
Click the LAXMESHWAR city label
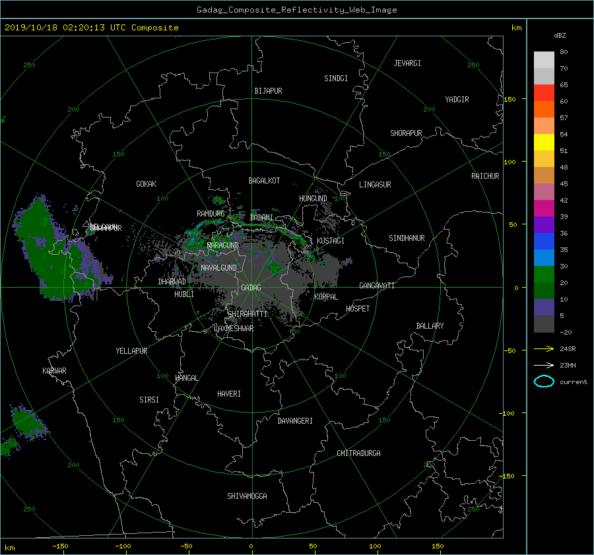pyautogui.click(x=234, y=329)
